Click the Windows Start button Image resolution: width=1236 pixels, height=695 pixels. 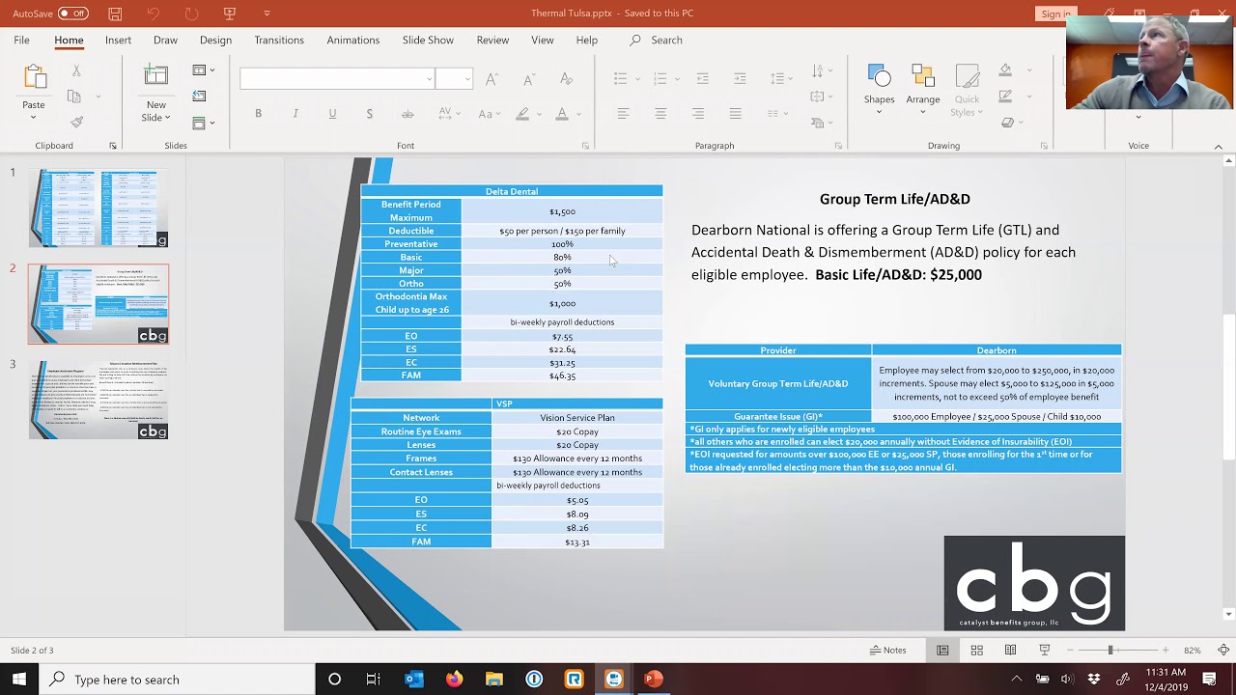point(19,680)
